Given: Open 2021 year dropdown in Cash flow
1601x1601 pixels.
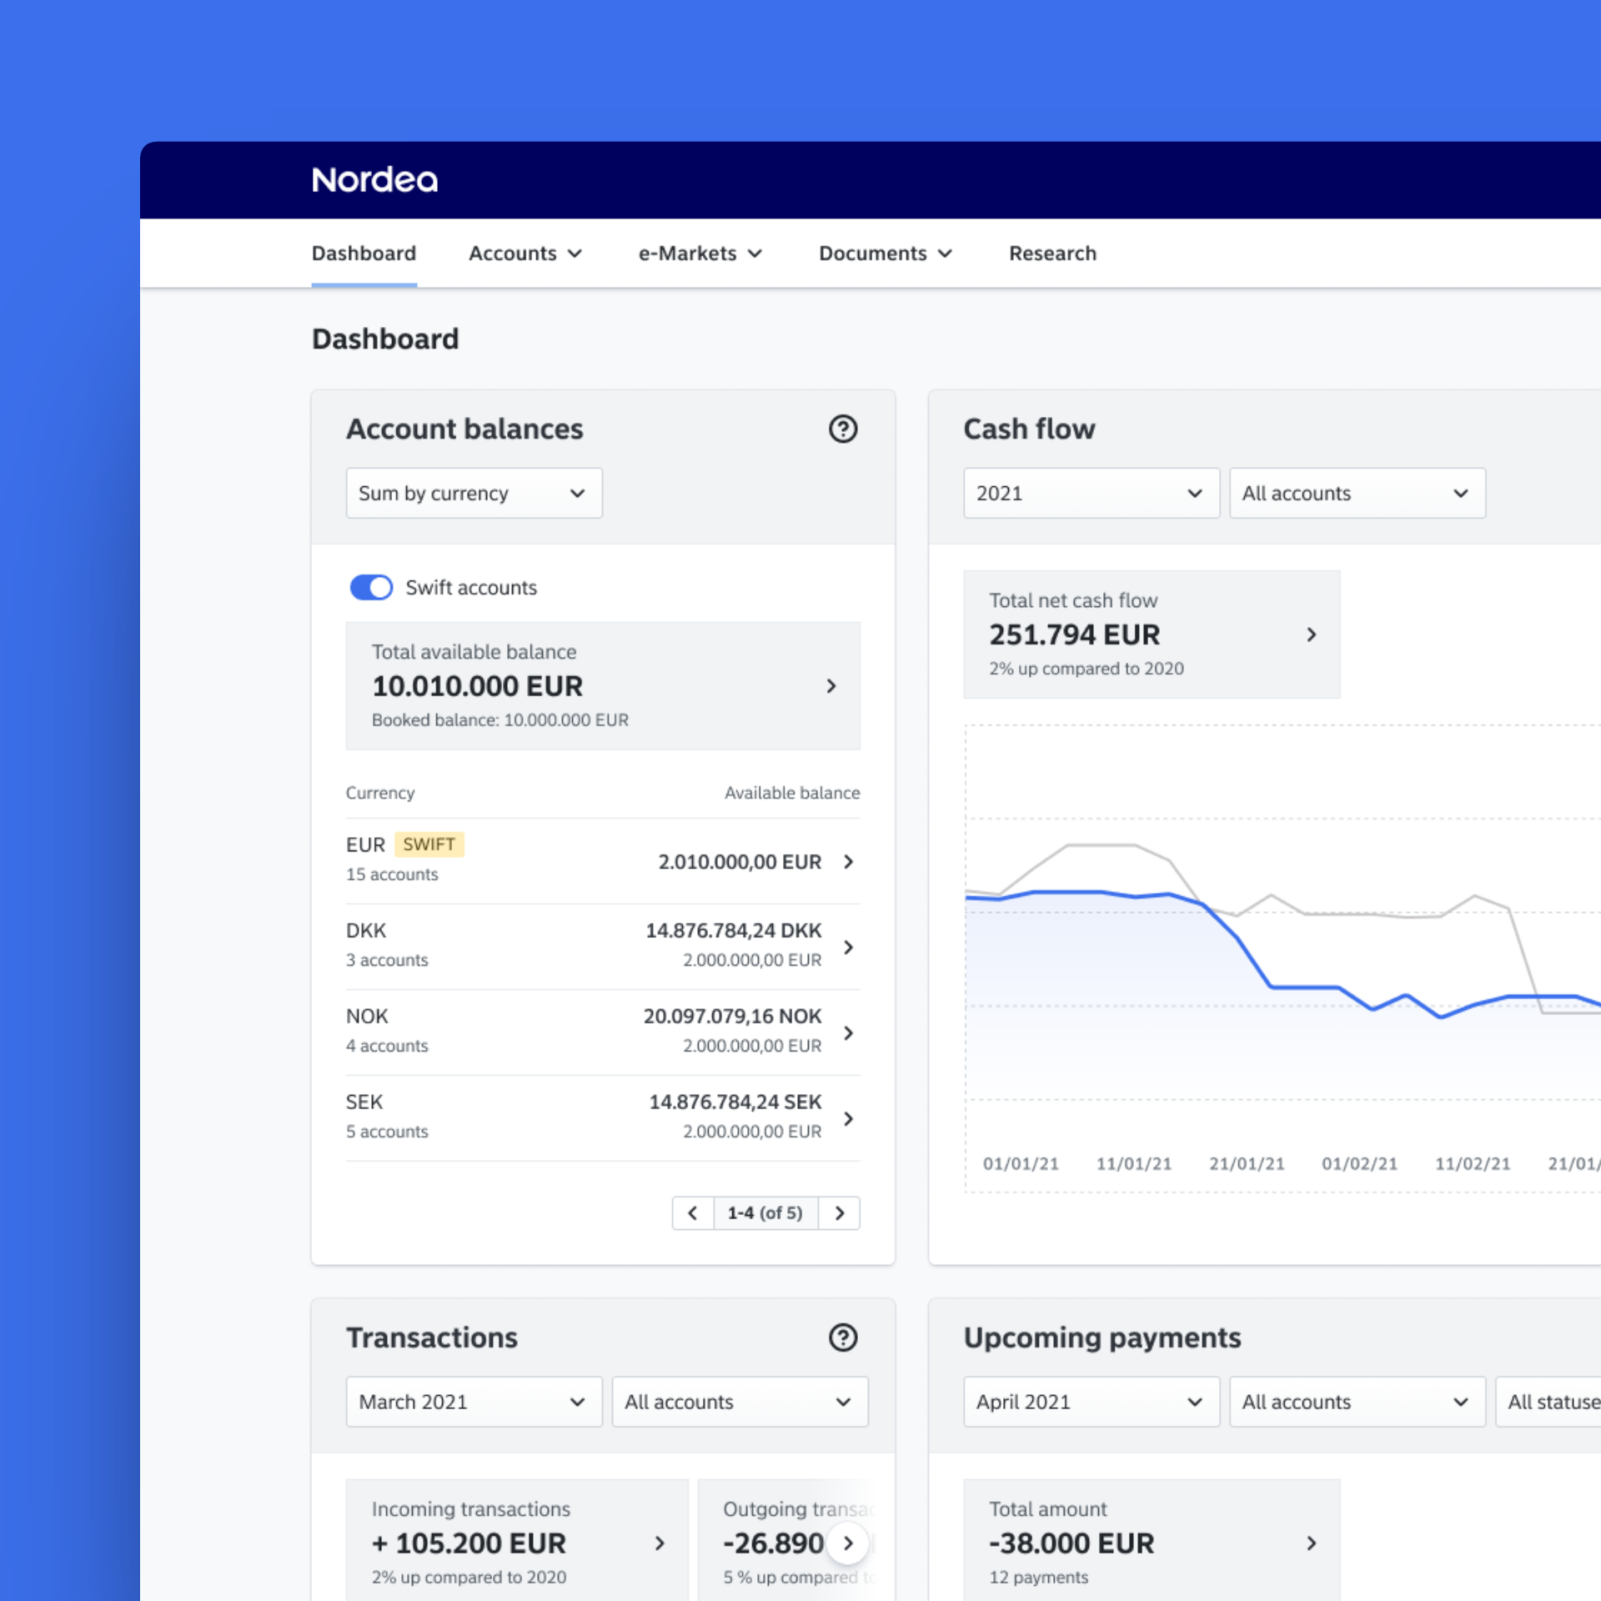Looking at the screenshot, I should click(1091, 493).
